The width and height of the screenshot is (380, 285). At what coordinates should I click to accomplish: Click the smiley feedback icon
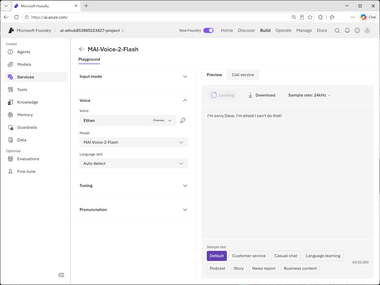coord(357,30)
